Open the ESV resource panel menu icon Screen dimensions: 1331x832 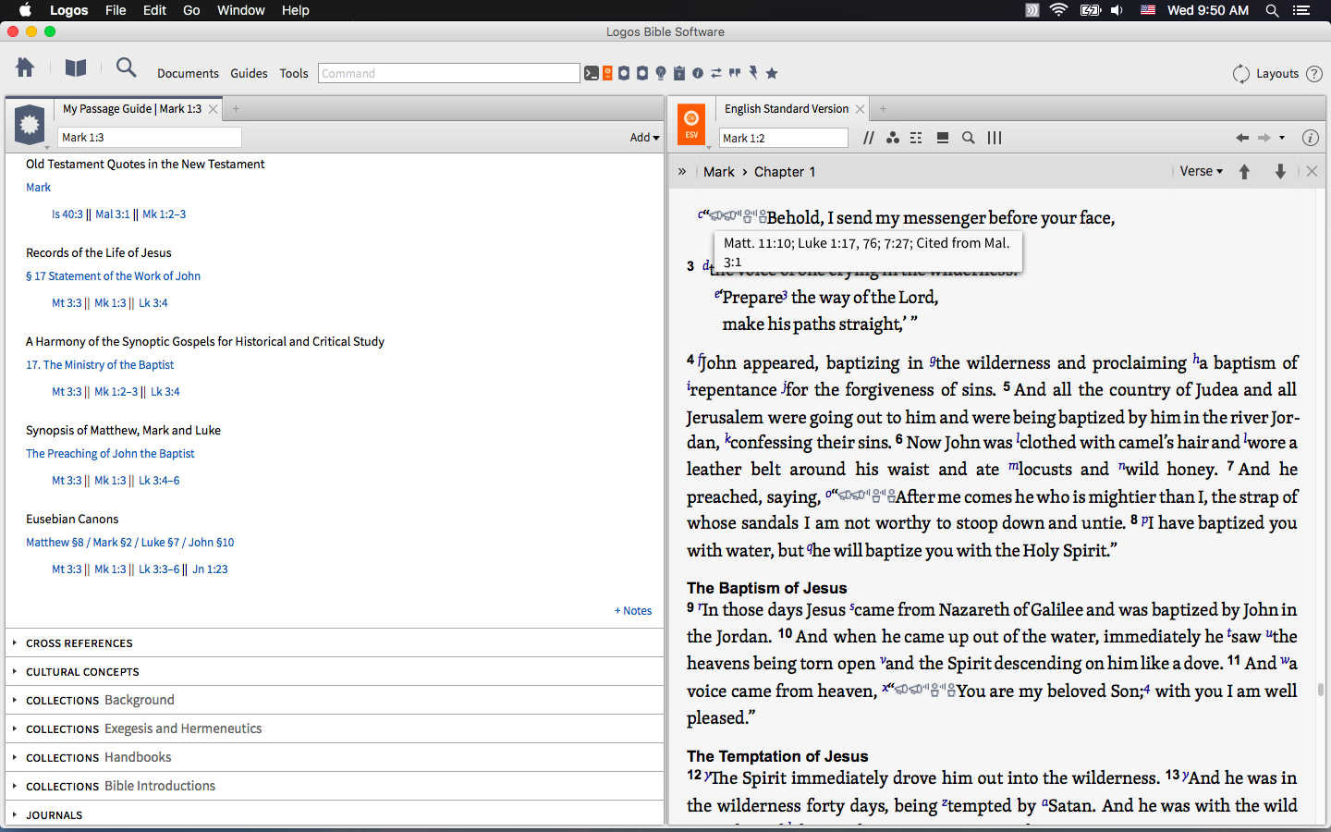[691, 124]
